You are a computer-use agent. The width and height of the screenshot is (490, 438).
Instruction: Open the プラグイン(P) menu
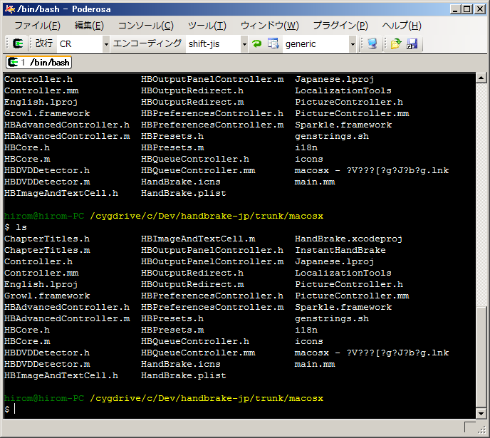[x=340, y=26]
